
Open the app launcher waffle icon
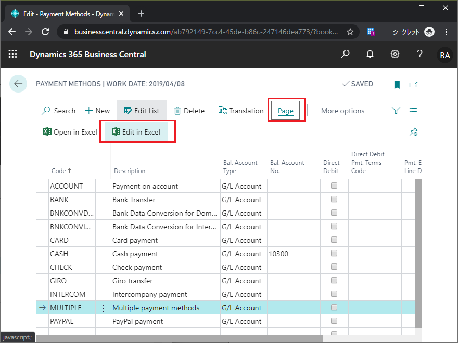point(12,54)
